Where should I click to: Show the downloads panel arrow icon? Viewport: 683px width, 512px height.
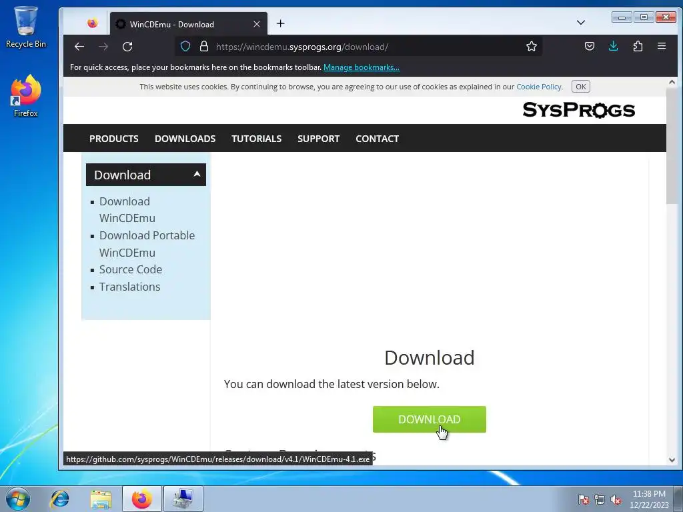[614, 47]
